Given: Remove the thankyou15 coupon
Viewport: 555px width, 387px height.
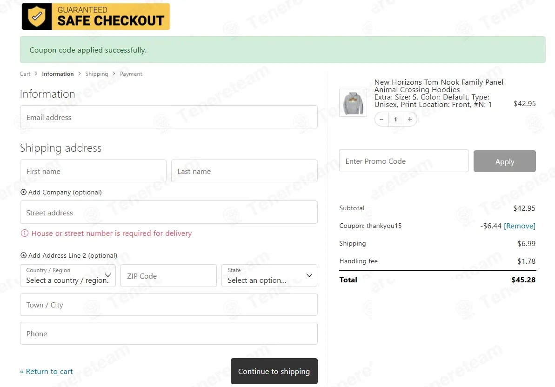Looking at the screenshot, I should coord(519,226).
